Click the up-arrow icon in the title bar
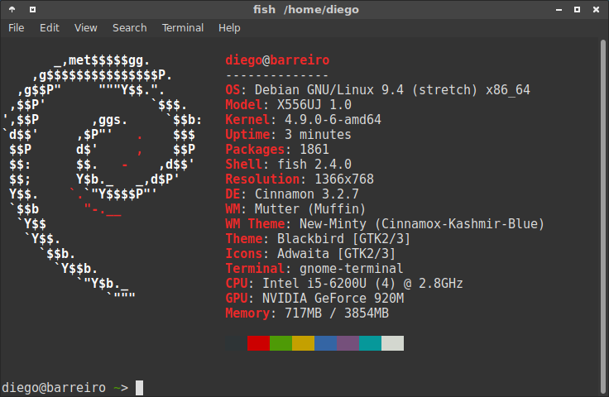 [12, 9]
